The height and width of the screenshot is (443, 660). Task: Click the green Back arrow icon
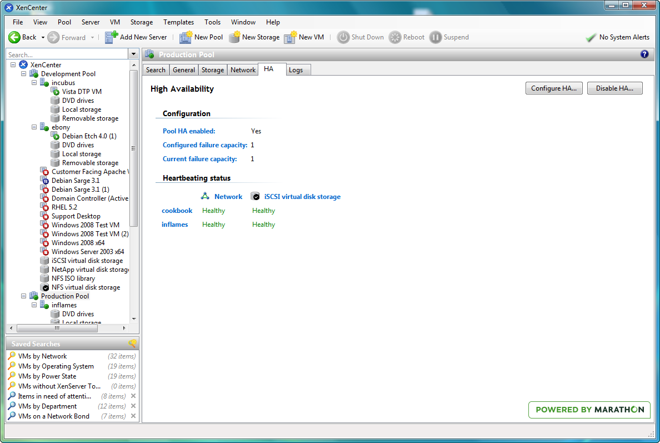[x=14, y=37]
